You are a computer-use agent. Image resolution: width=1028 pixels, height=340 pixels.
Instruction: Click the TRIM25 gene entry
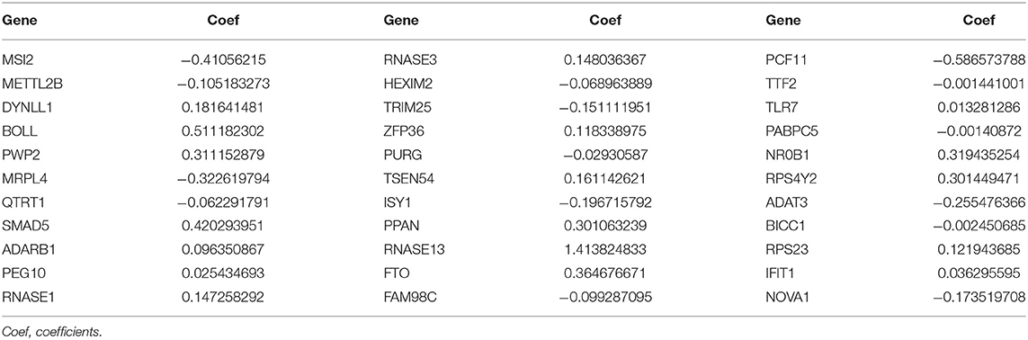tap(403, 107)
